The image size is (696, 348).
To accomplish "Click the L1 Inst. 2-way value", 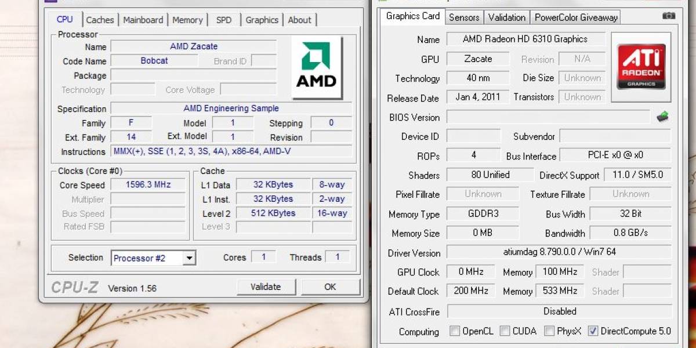I will 332,199.
